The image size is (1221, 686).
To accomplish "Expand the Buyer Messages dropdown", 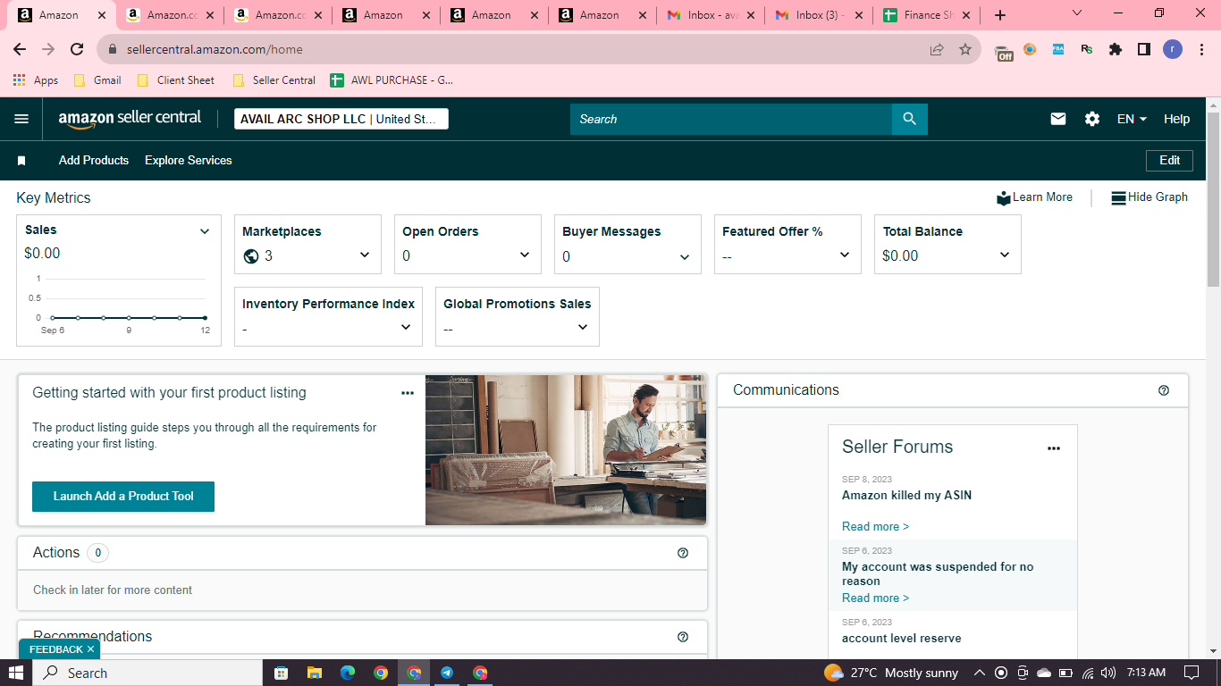I will 685,257.
